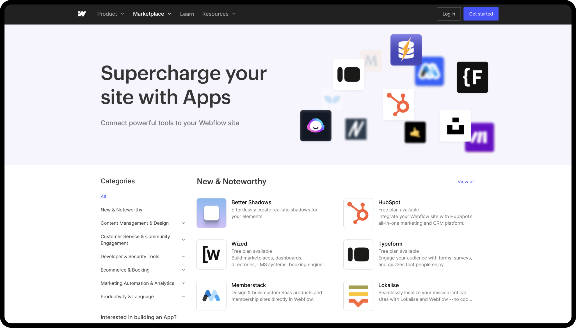Viewport: 576px width, 328px height.
Task: Open Typeform app icon in list
Action: pyautogui.click(x=358, y=254)
